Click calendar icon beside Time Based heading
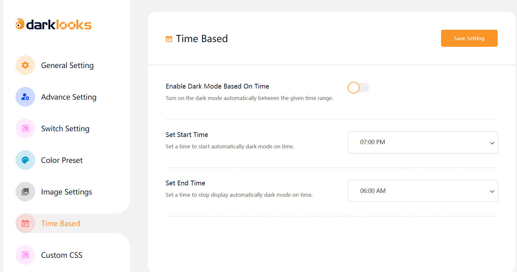The image size is (517, 272). coord(169,39)
